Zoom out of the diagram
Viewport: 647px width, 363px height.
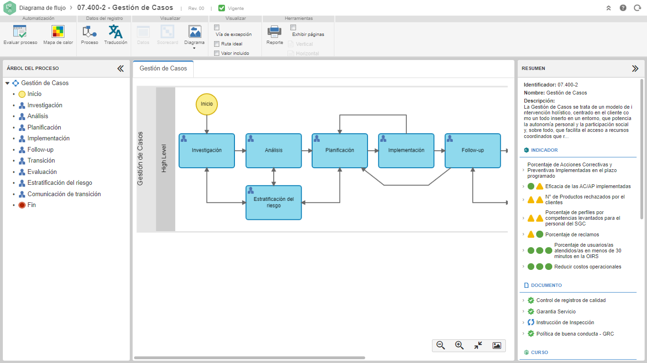point(441,346)
